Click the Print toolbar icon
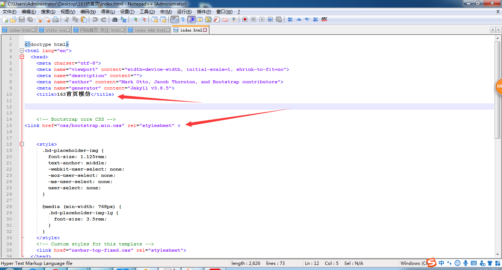The image size is (502, 270). 55,19
